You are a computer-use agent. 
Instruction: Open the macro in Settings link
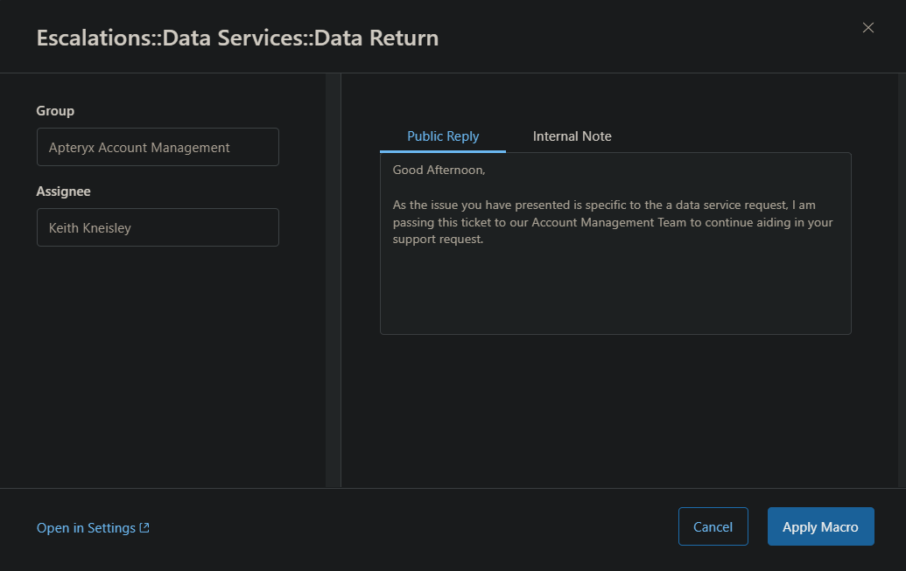93,527
